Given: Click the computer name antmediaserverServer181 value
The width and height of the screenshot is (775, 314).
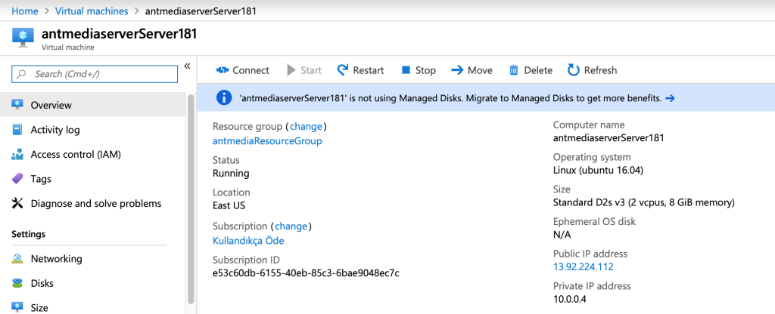Looking at the screenshot, I should coord(608,138).
